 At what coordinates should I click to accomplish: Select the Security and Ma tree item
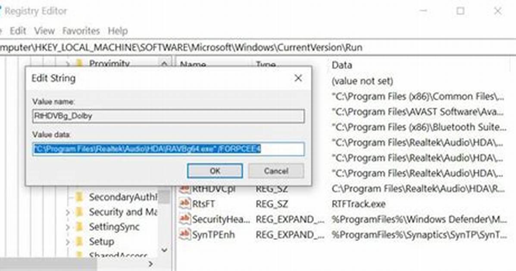(123, 212)
